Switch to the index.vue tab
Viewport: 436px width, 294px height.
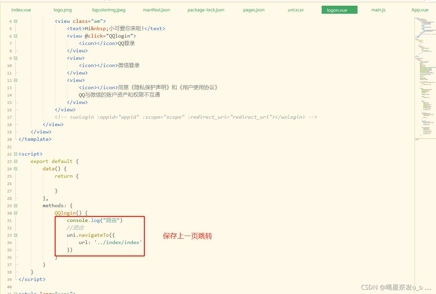point(21,10)
